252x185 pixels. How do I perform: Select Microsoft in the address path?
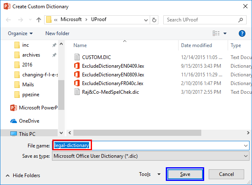[x=71, y=19]
